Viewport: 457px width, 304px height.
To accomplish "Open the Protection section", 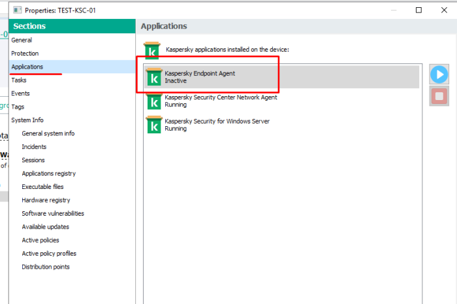I will tap(72, 54).
